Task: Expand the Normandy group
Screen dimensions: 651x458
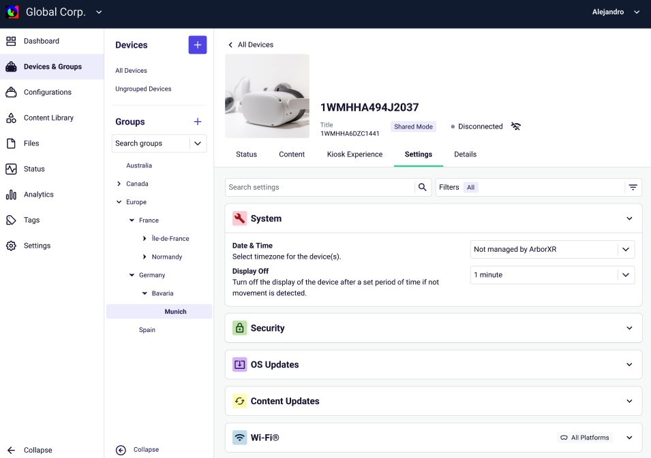Action: pyautogui.click(x=145, y=257)
